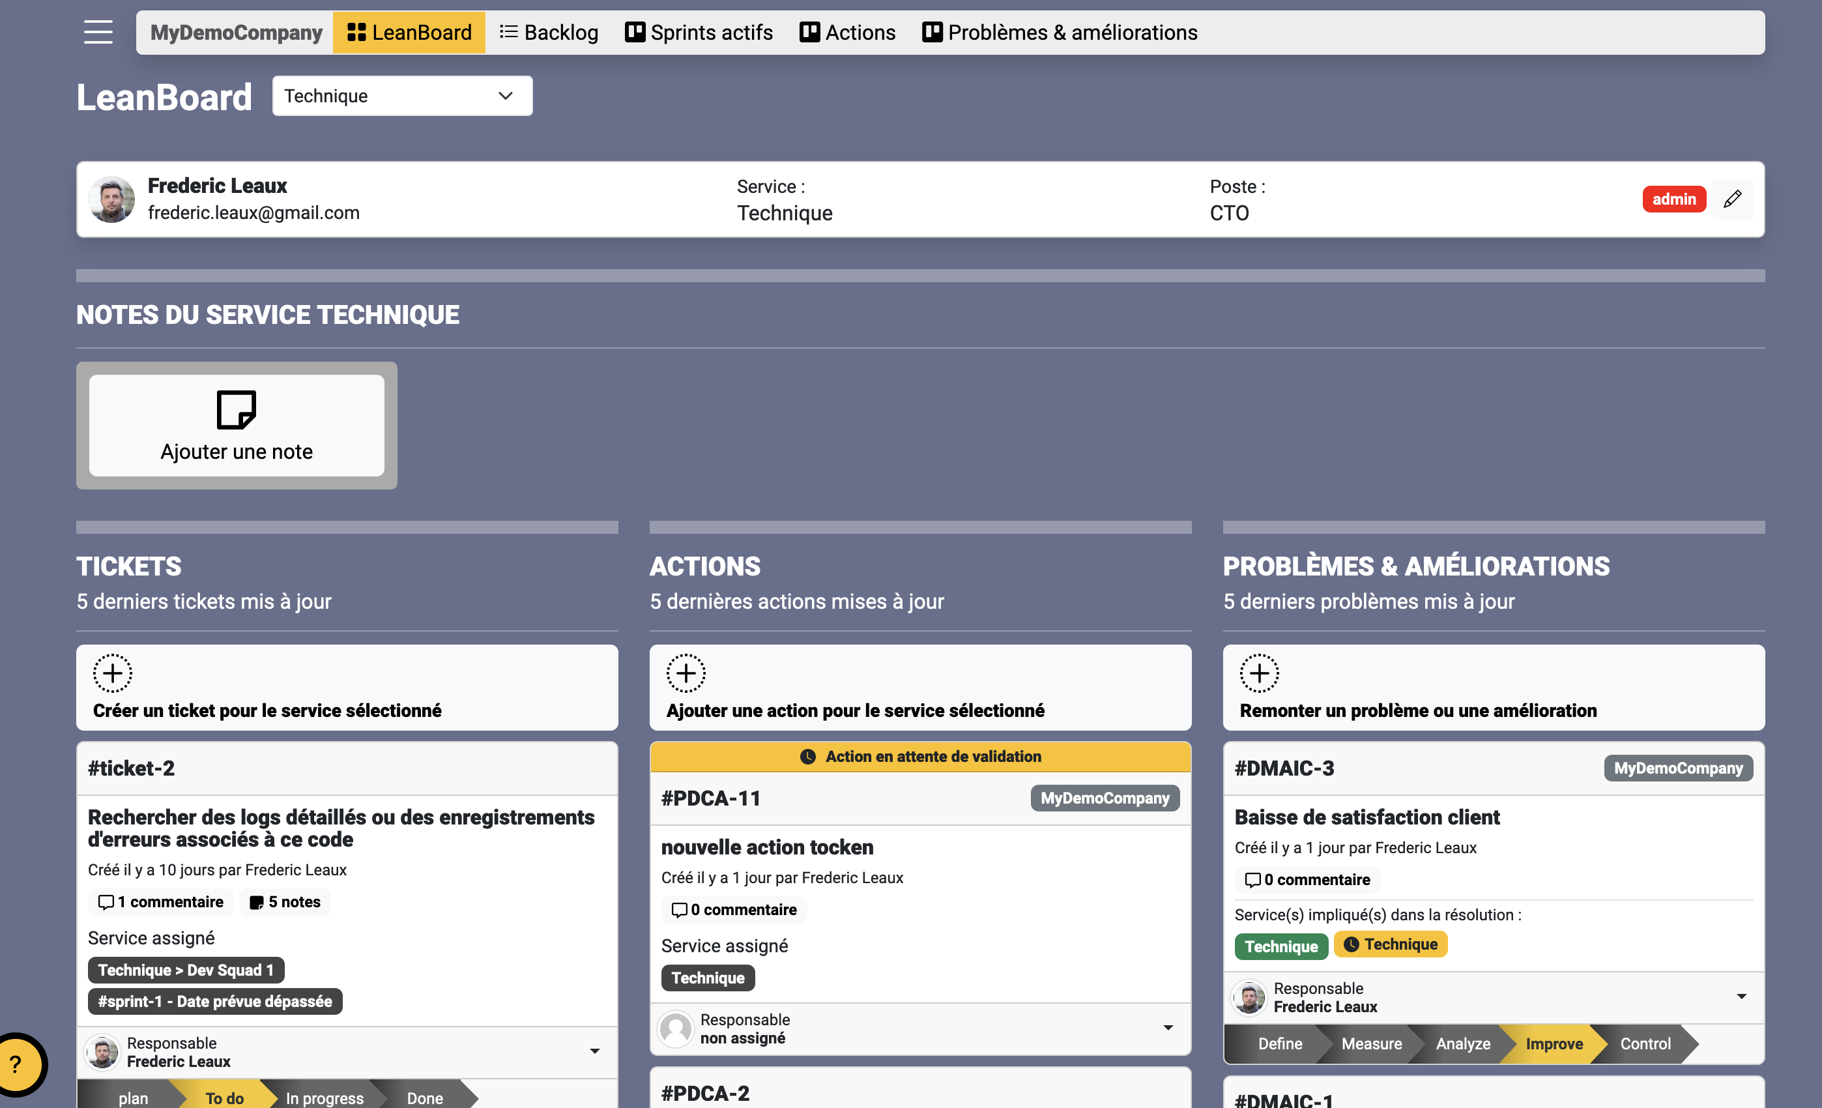This screenshot has width=1822, height=1108.
Task: Expand Responsable dropdown on PDCA-11 action
Action: [x=1168, y=1028]
